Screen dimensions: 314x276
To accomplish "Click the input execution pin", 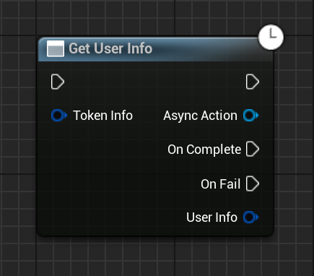I will pyautogui.click(x=58, y=82).
